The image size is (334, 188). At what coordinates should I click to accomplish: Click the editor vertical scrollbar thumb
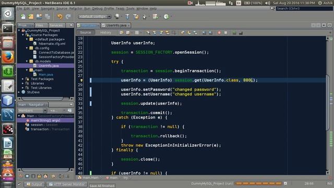point(328,102)
